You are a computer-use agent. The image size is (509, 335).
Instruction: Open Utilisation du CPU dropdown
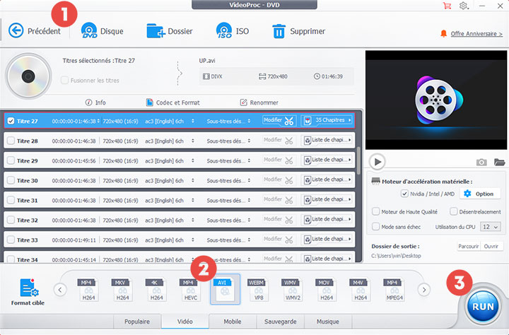(491, 227)
